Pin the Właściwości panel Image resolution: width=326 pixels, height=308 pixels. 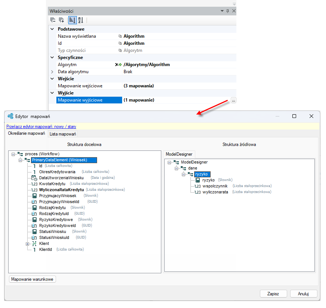[228, 11]
